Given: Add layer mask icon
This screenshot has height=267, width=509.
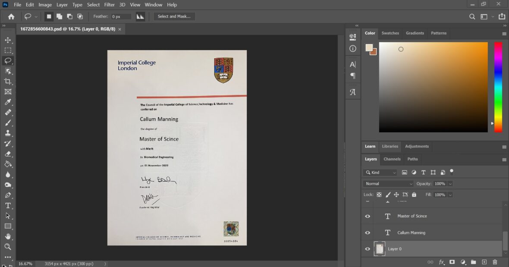Looking at the screenshot, I should 452,262.
